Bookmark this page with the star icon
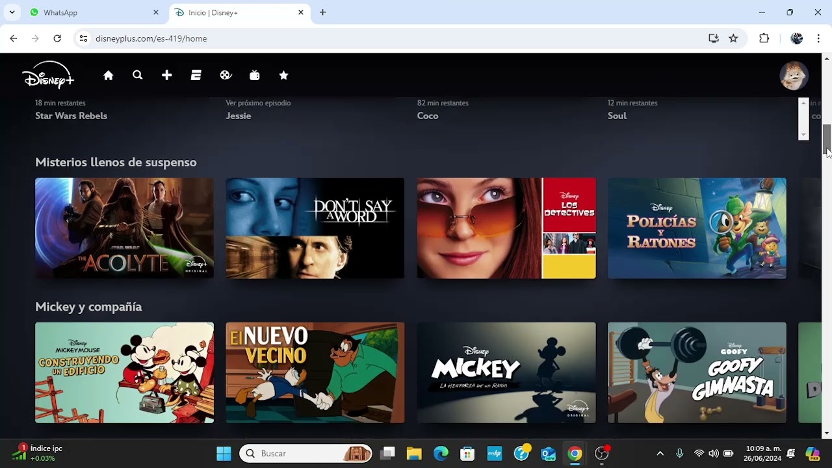 733,38
